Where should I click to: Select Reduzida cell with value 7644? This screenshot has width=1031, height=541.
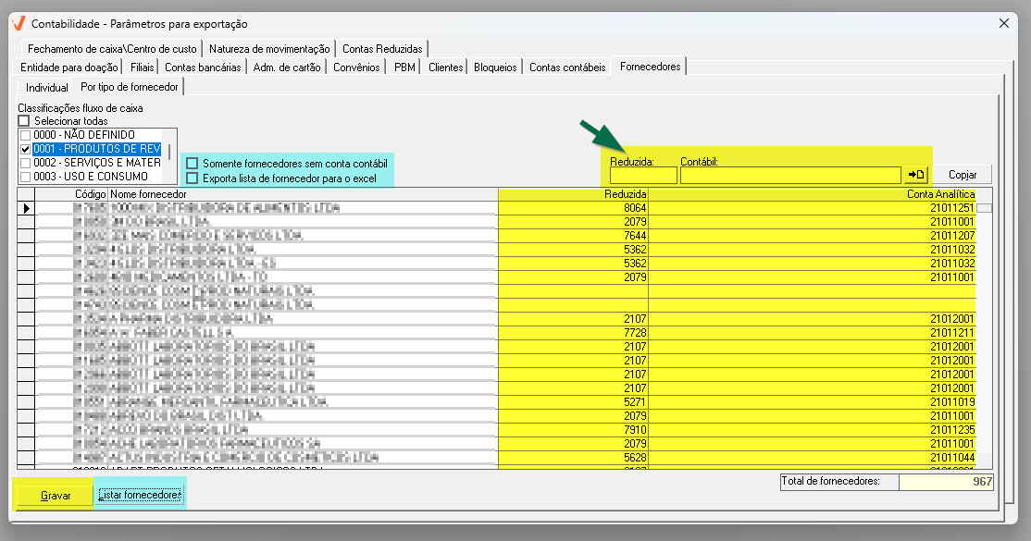tap(574, 236)
